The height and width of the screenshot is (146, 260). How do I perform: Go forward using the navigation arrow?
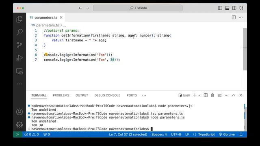[x=88, y=8]
